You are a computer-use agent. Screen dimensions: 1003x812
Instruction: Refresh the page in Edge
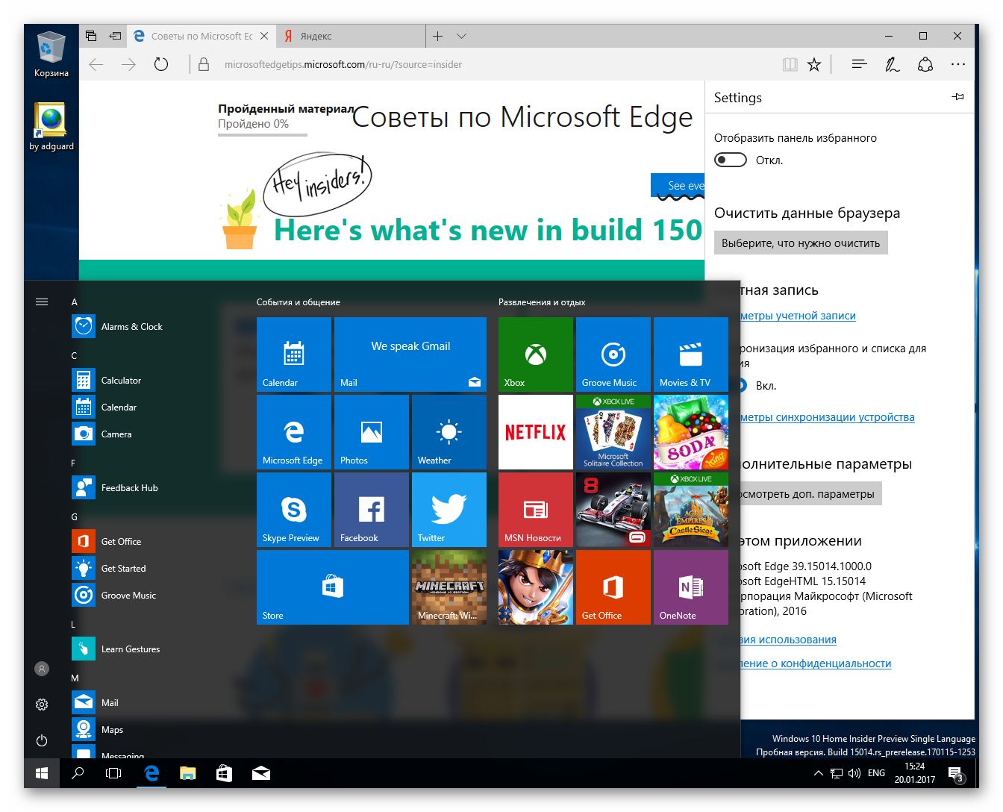tap(161, 65)
